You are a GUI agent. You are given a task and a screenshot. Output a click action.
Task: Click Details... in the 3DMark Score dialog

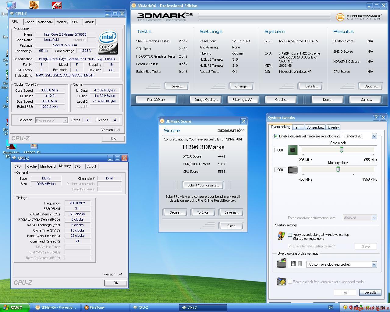(176, 212)
